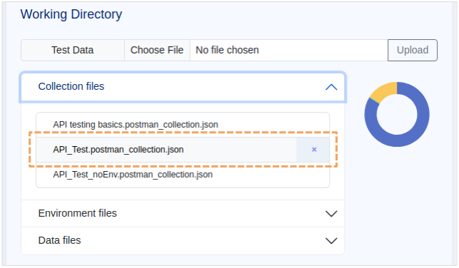The height and width of the screenshot is (268, 459).
Task: Select the API_Test.postman_collection.json file name
Action: (x=118, y=150)
